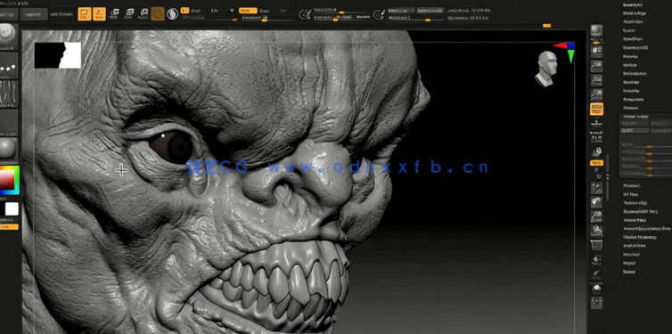Click the brush cursor icon left of Focal Shift
Screen dimensions: 672x334
click(305, 14)
